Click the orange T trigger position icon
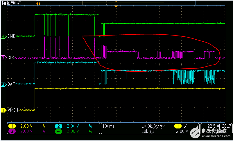Image resolution: width=233 pixels, height=141 pixels. (38, 3)
